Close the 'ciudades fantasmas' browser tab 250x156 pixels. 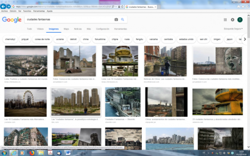[156, 7]
